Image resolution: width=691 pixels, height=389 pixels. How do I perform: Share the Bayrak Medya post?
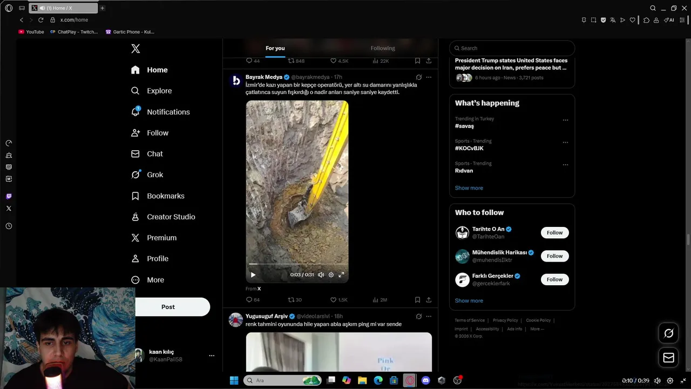pos(429,300)
